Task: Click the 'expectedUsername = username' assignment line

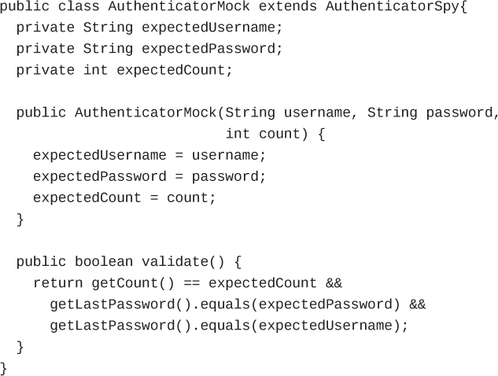Action: click(x=149, y=155)
